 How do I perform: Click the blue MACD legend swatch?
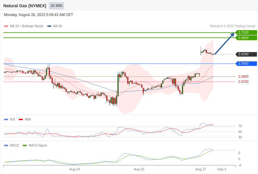click(6, 145)
